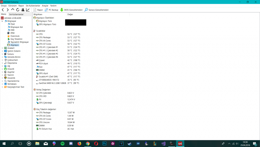Expand the Sunucu tree node
This screenshot has width=260, height=147.
click(x=2, y=54)
